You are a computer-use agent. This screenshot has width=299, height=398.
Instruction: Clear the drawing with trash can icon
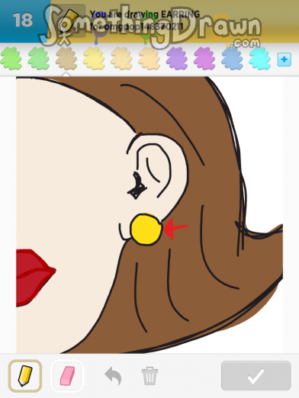coord(149,376)
